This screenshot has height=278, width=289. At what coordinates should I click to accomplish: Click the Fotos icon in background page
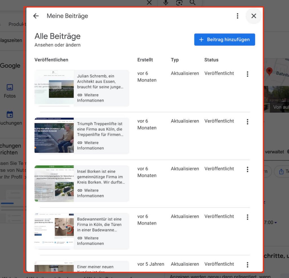10,87
